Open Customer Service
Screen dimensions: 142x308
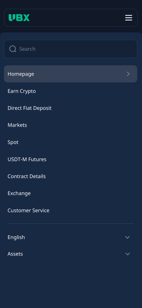(x=71, y=210)
